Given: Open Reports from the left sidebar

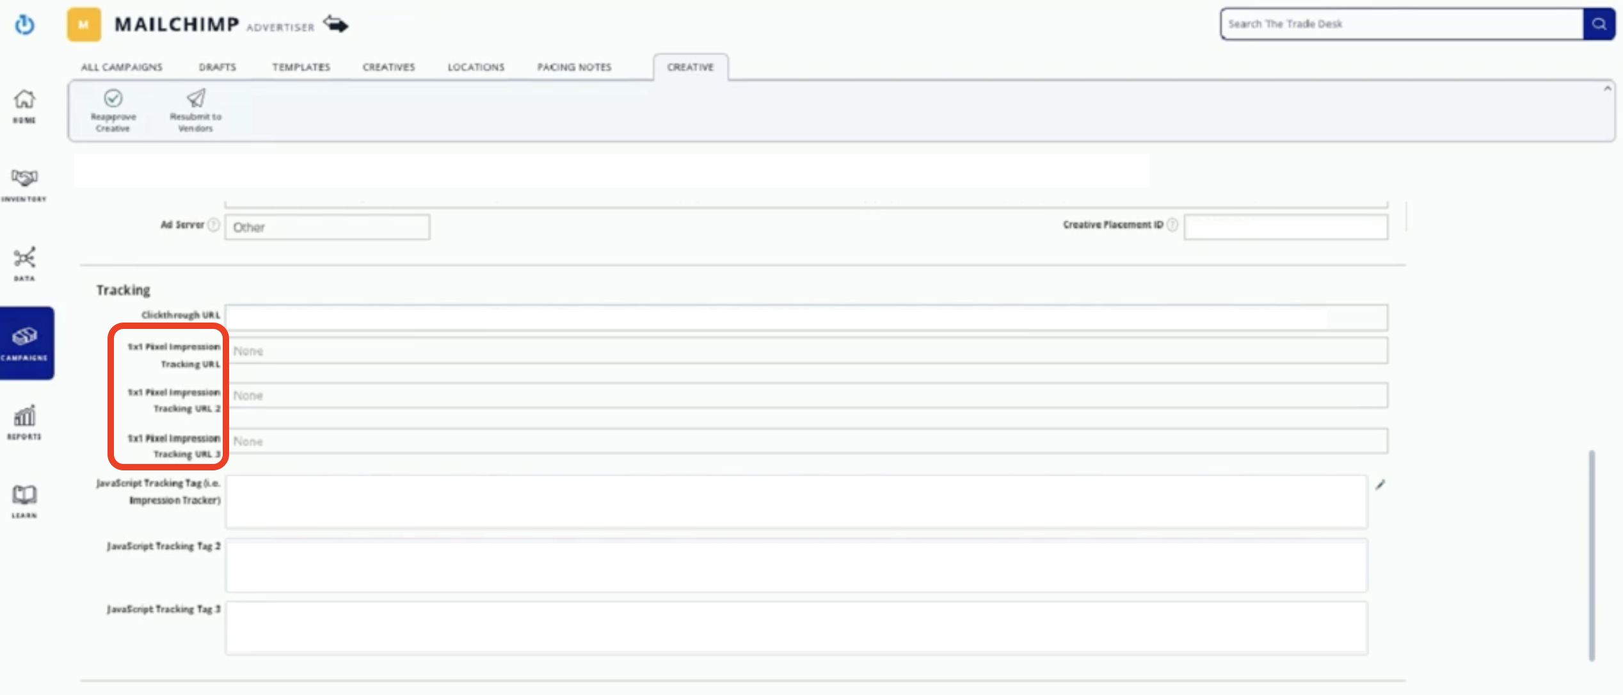Looking at the screenshot, I should coord(24,419).
